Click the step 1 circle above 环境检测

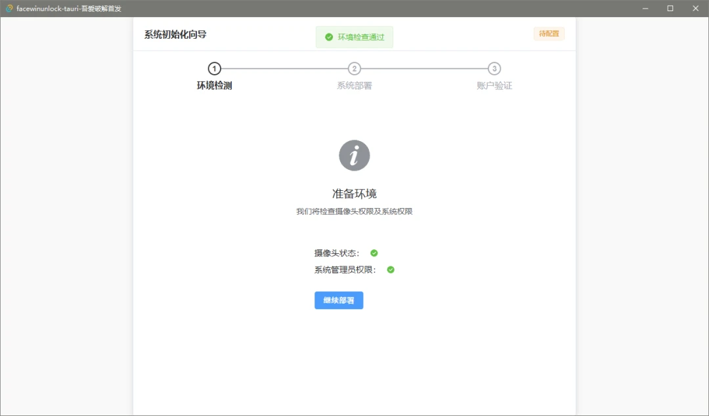[215, 68]
